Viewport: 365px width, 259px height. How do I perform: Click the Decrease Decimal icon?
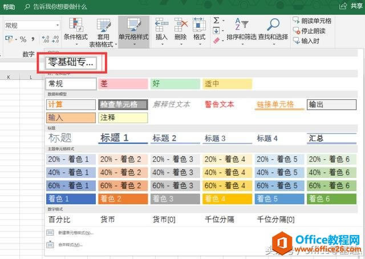coord(55,39)
